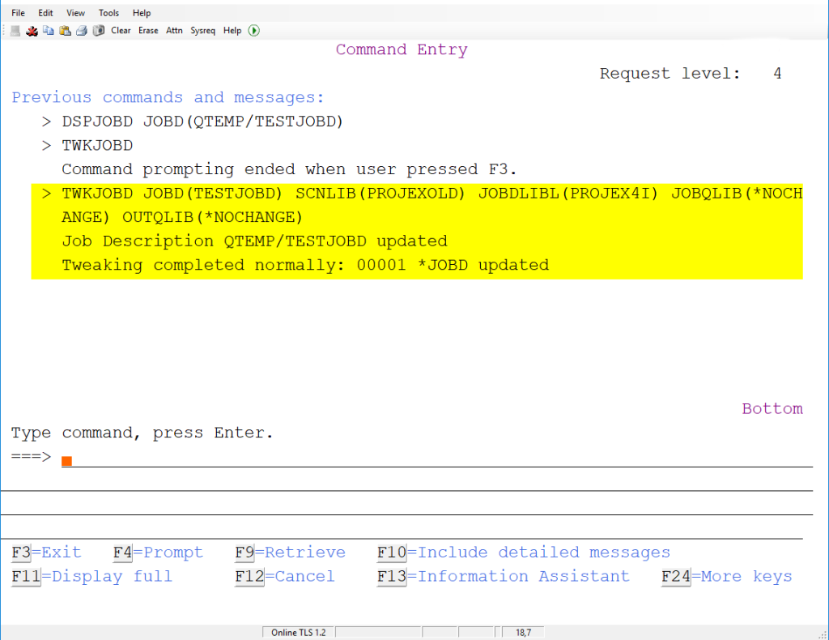Click the 'Online TLS 1.2' status bar entry
Viewport: 829px width, 640px height.
click(x=299, y=633)
